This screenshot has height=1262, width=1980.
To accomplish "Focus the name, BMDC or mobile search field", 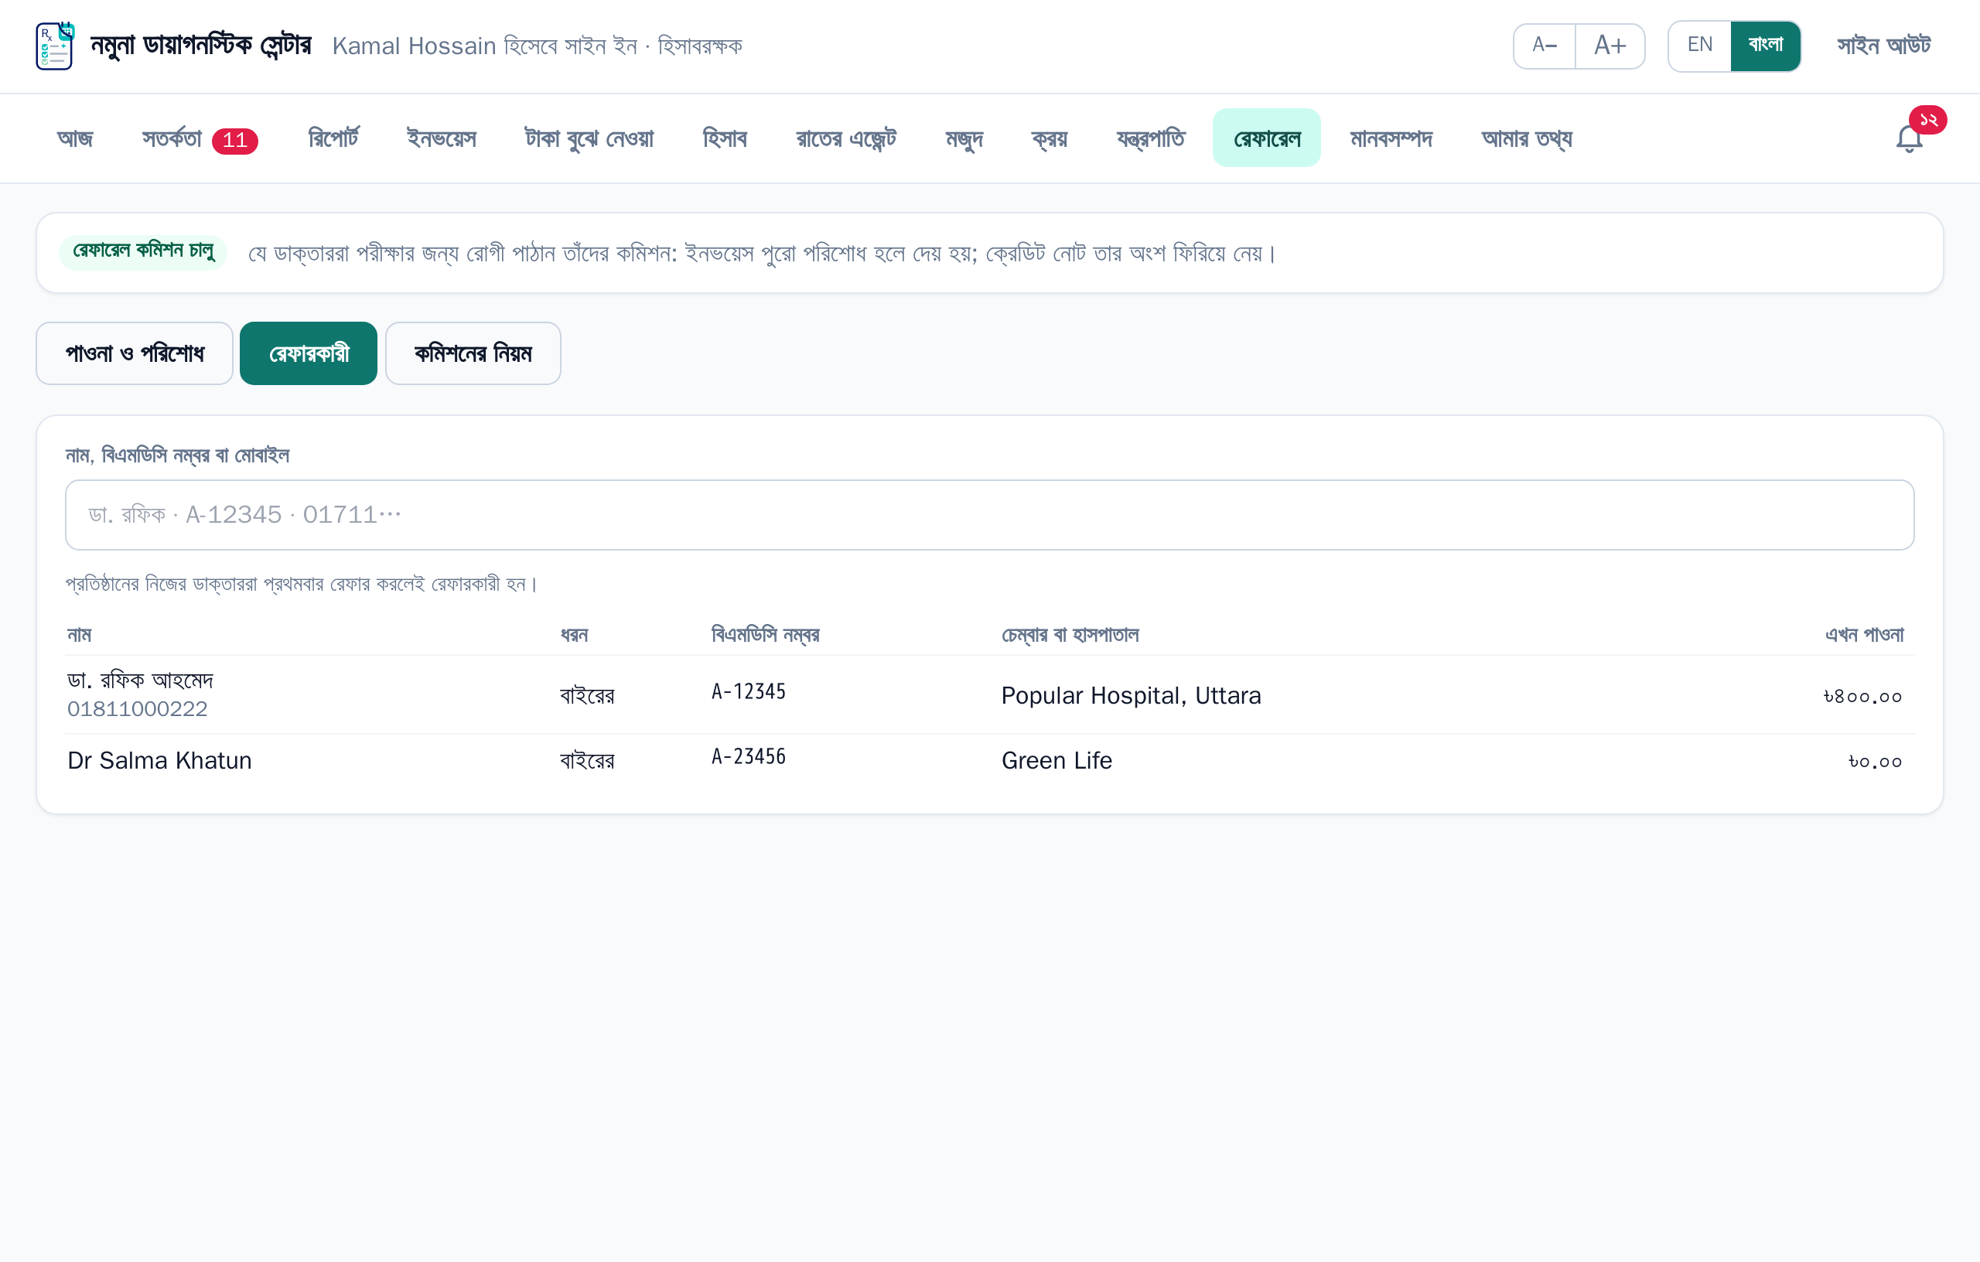I will coord(989,515).
